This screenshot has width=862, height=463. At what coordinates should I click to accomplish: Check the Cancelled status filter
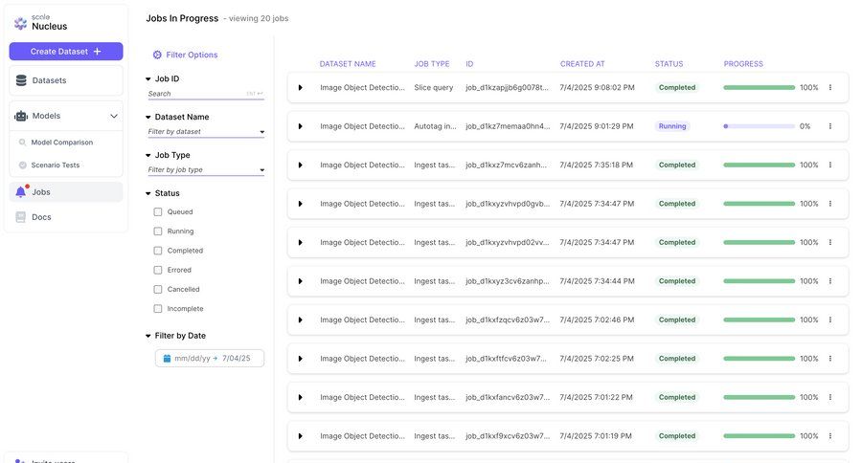pos(158,290)
